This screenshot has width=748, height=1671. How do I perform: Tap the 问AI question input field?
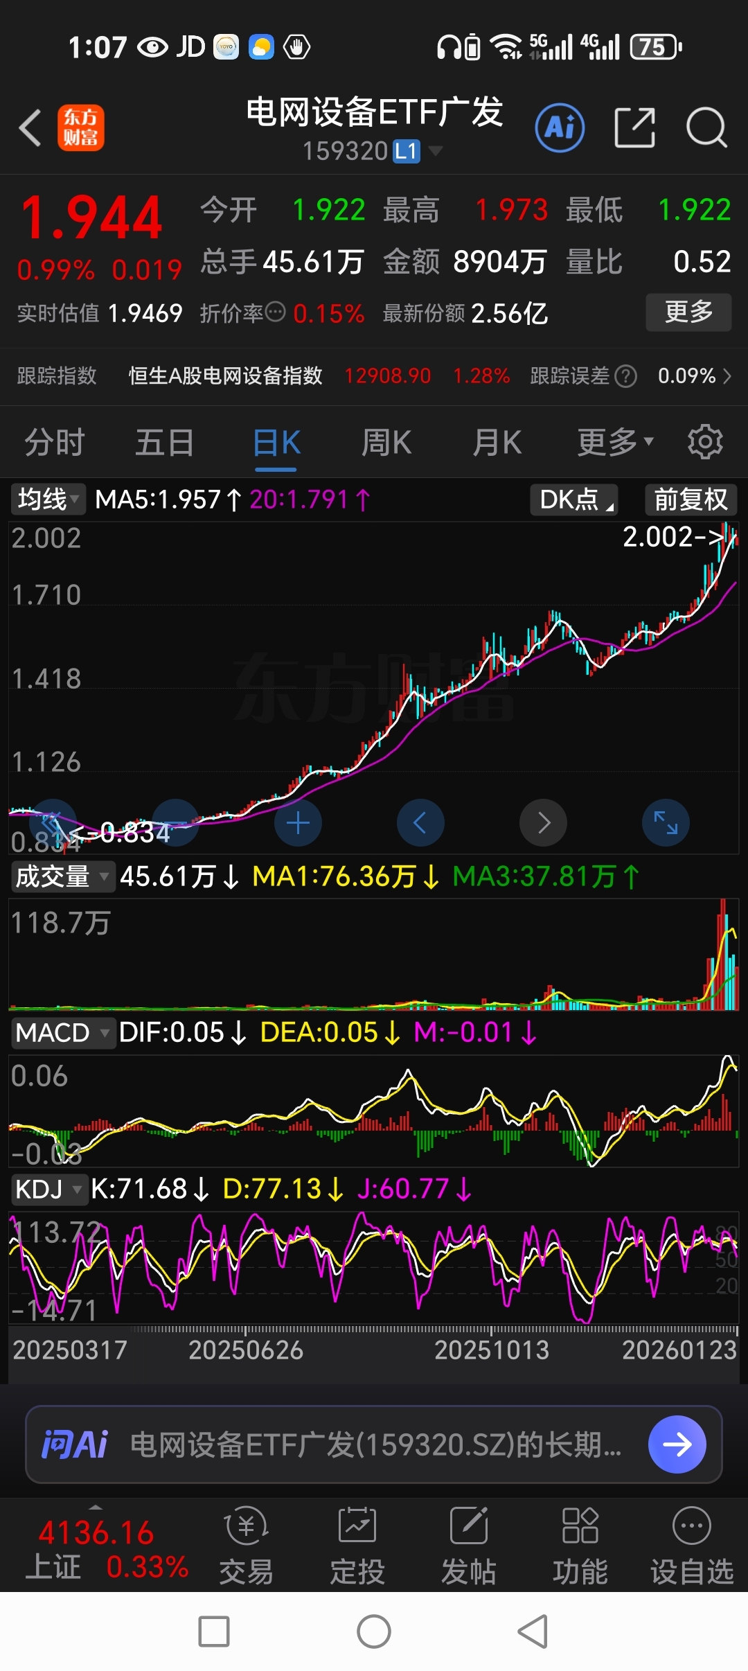374,1444
